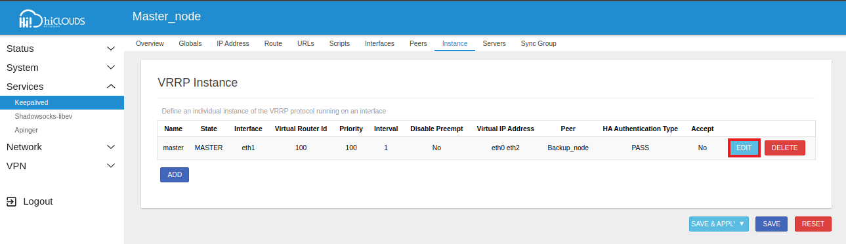Click the 'HA Authentication Type' column header

pos(640,129)
